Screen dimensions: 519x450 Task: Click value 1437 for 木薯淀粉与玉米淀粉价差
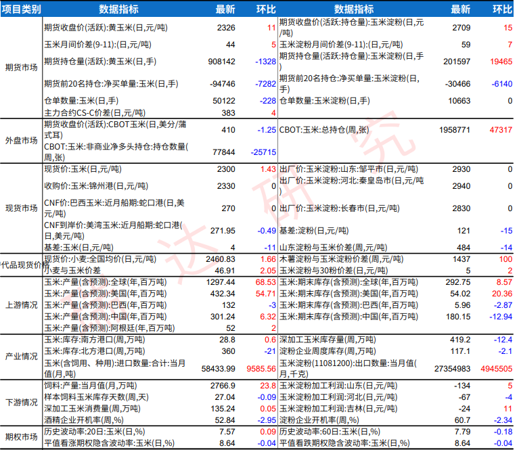[x=461, y=259]
